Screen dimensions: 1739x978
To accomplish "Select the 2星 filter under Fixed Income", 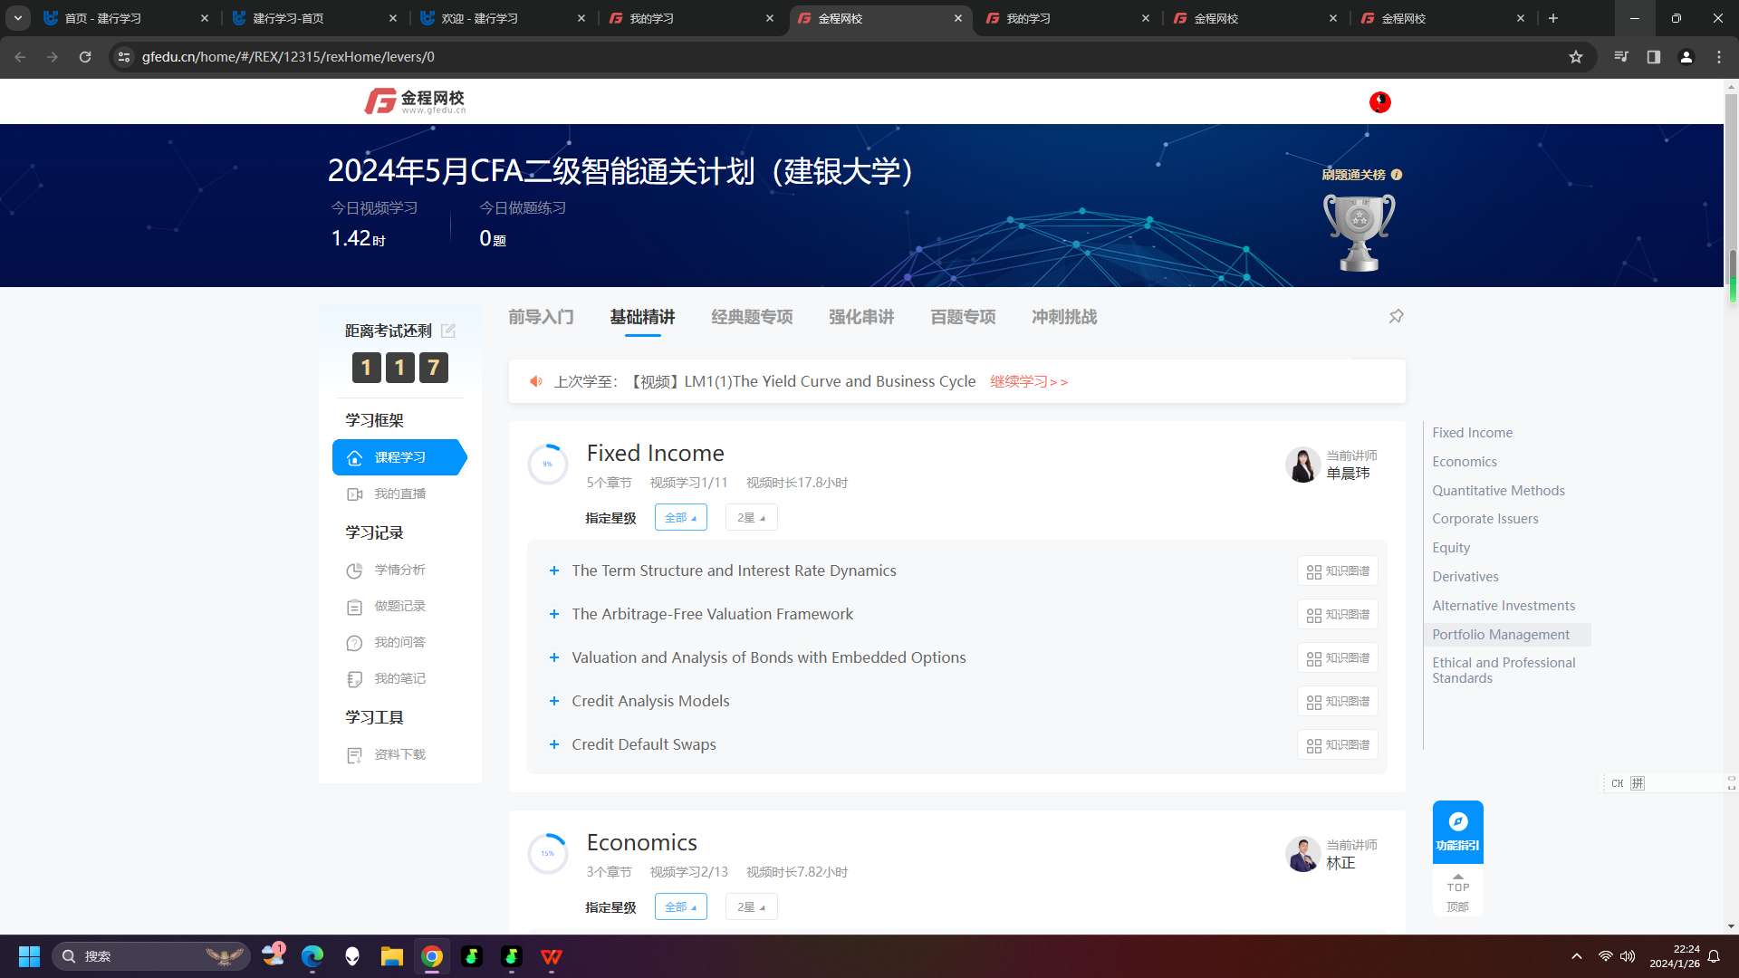I will [x=751, y=517].
